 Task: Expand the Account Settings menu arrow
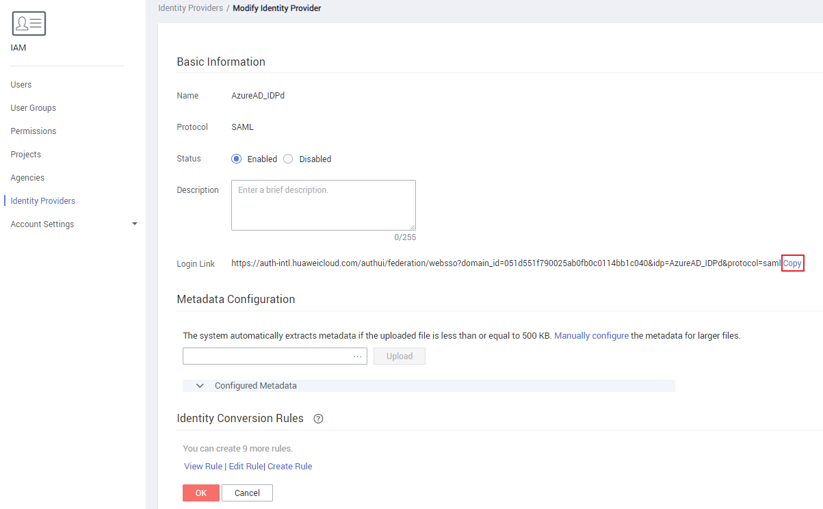tap(134, 224)
